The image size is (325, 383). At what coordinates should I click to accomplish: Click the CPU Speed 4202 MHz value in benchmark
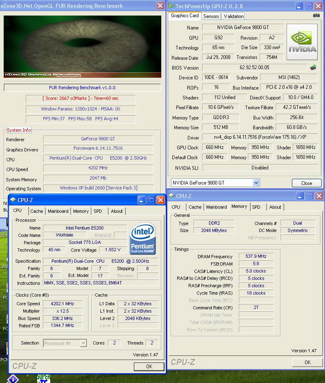point(98,168)
